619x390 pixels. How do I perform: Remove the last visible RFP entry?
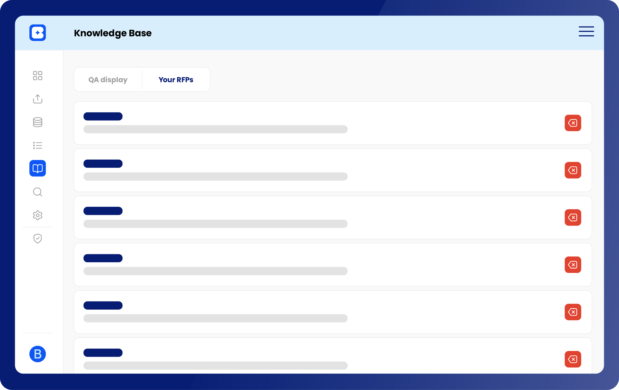tap(573, 359)
